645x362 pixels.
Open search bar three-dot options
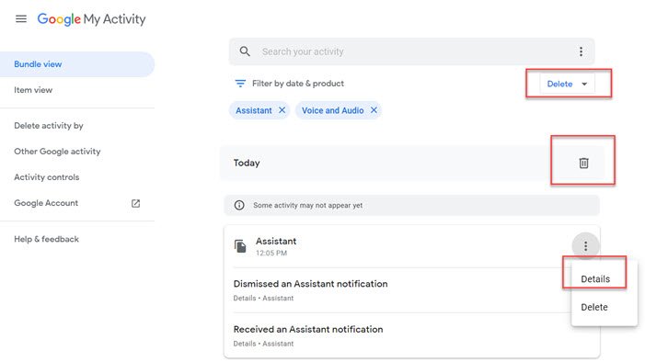581,51
